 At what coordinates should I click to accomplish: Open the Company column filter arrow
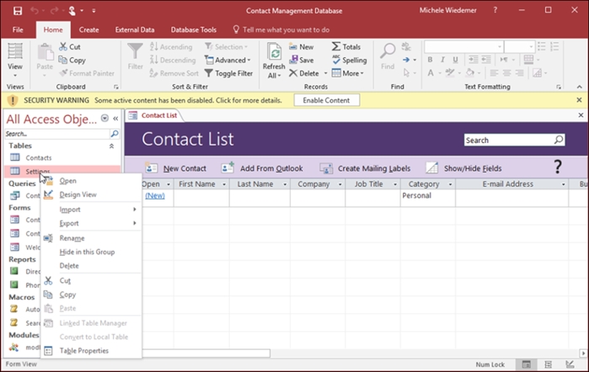[340, 184]
